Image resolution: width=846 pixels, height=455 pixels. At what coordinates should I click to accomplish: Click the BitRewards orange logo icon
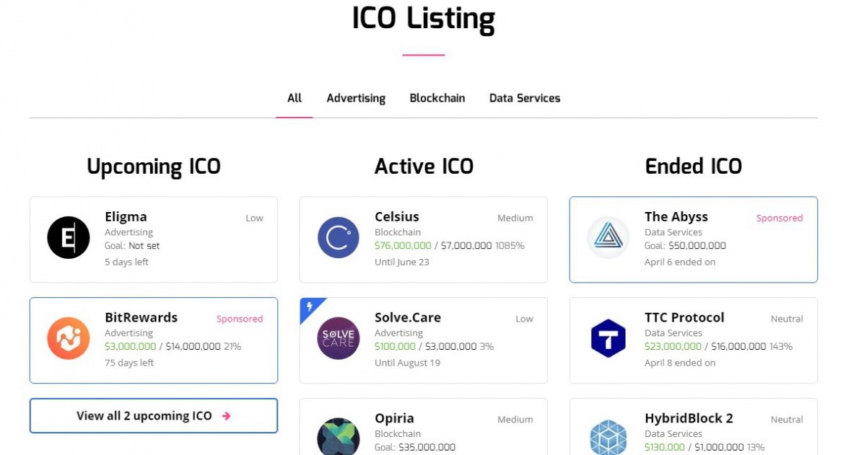tap(69, 339)
